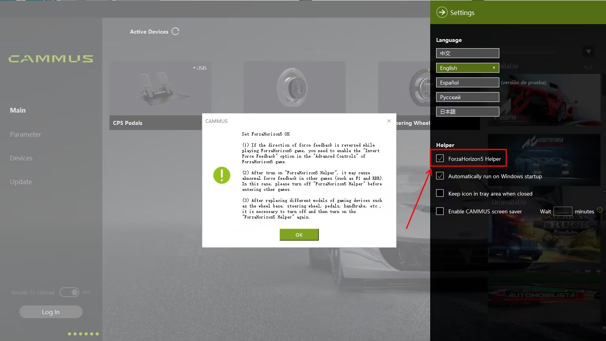Close the CAMMUS dialog with X
Screen dimensions: 606x341
(x=389, y=121)
